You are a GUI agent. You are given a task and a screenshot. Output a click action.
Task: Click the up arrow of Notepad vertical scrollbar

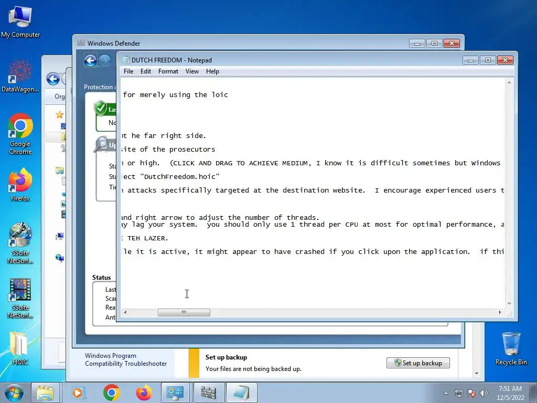[x=509, y=82]
